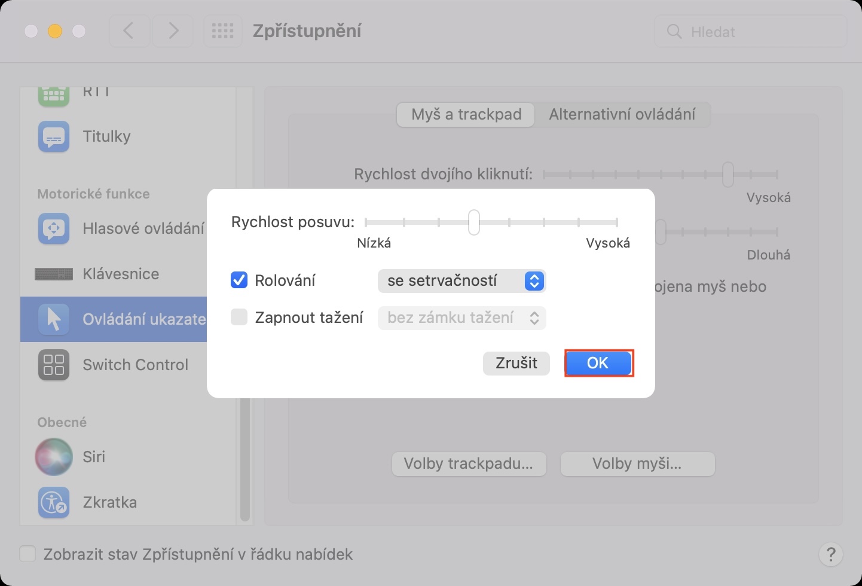Open the Zkratka accessibility shortcut icon
Image resolution: width=862 pixels, height=586 pixels.
point(54,502)
